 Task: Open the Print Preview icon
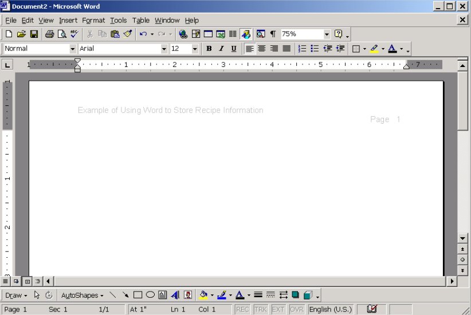[x=62, y=34]
